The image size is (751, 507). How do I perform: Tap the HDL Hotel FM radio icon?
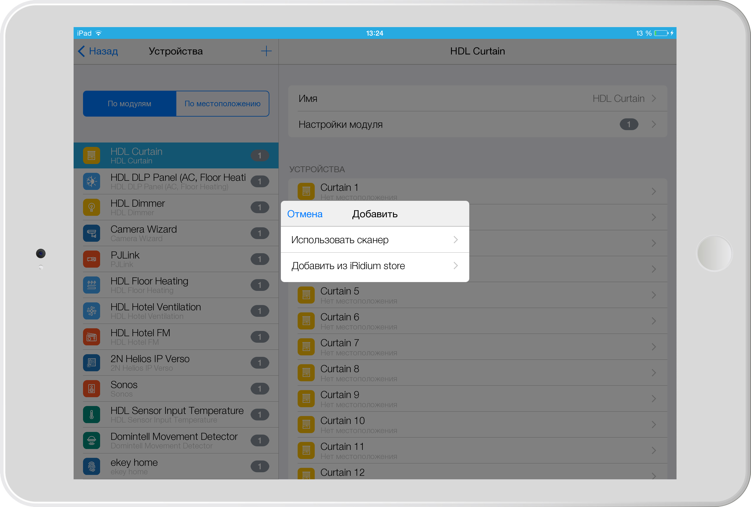(92, 337)
